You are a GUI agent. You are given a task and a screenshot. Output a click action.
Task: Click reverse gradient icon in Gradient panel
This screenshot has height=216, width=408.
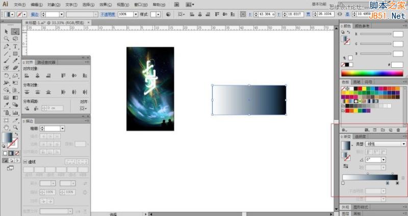click(346, 166)
